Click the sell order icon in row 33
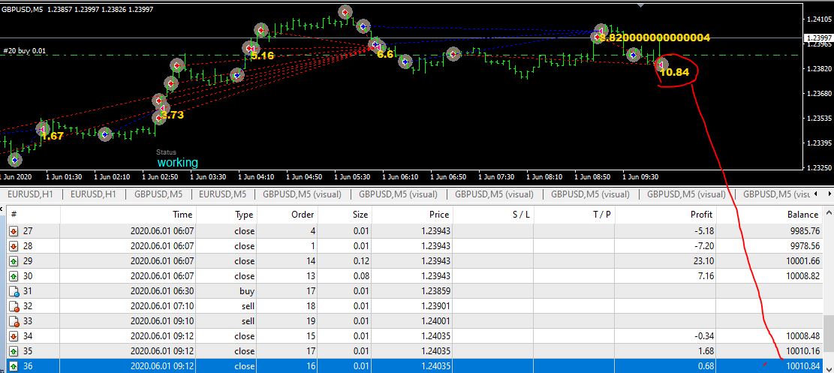 coord(14,321)
